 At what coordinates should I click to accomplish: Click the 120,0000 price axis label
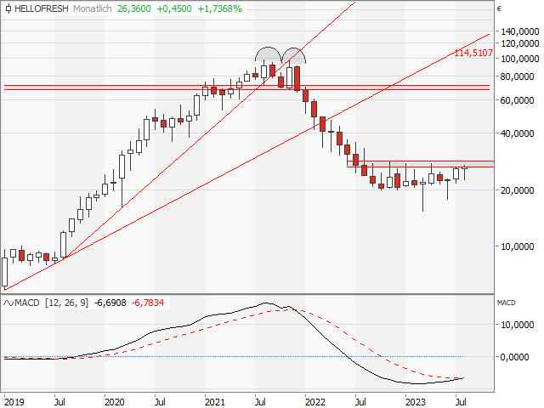(519, 43)
